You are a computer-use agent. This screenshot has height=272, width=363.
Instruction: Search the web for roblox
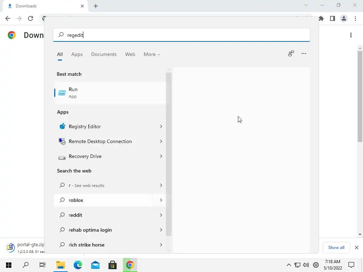103,200
